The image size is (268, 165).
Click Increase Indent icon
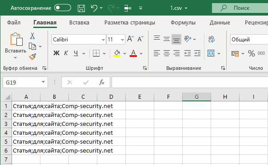pos(197,53)
